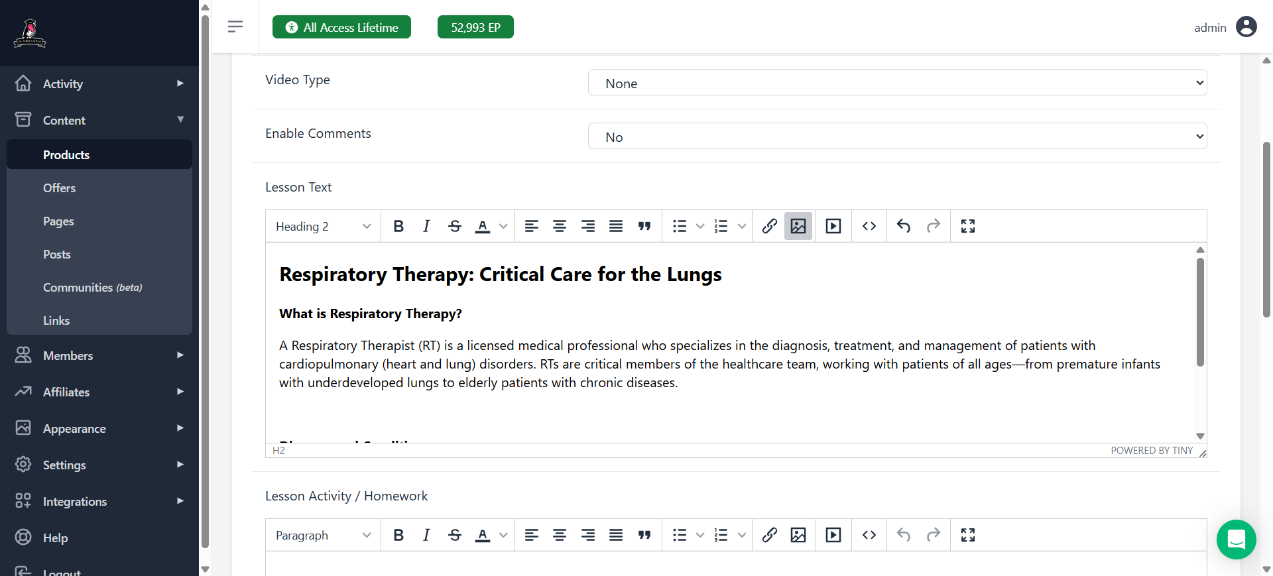The width and height of the screenshot is (1273, 576).
Task: Open the Offers menu item in sidebar
Action: tap(60, 188)
